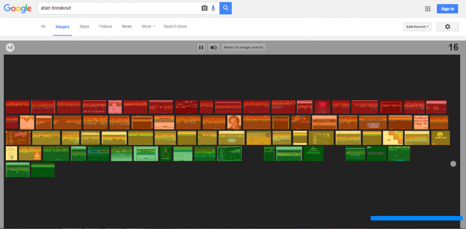
Task: Click the pink brick in the red row
Action: tap(115, 107)
